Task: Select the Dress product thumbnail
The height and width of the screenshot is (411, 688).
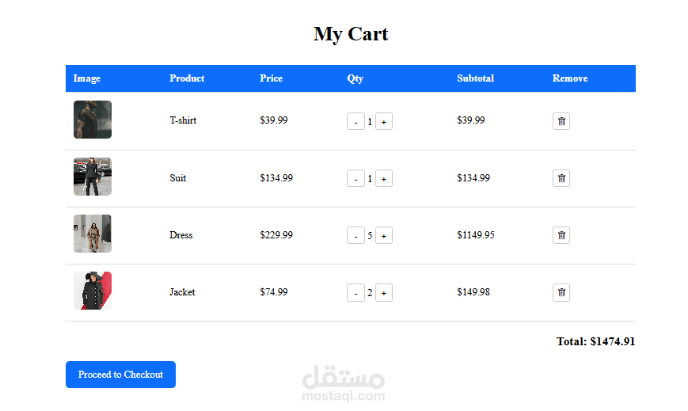Action: pyautogui.click(x=93, y=234)
